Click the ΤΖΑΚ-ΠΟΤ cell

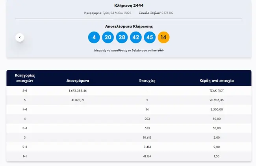pos(217,91)
